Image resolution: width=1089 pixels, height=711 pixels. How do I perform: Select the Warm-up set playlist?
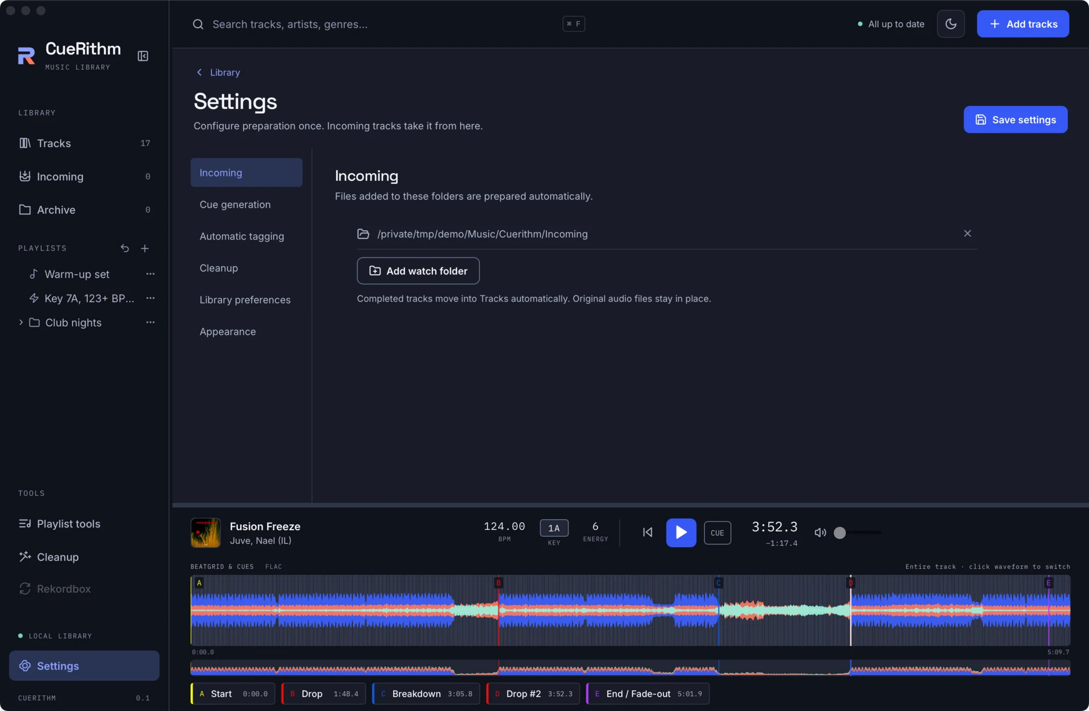coord(77,274)
